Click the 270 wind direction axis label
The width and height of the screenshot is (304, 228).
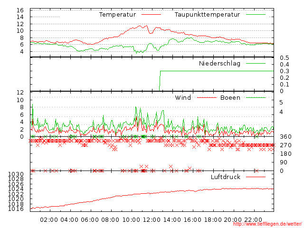(285, 145)
